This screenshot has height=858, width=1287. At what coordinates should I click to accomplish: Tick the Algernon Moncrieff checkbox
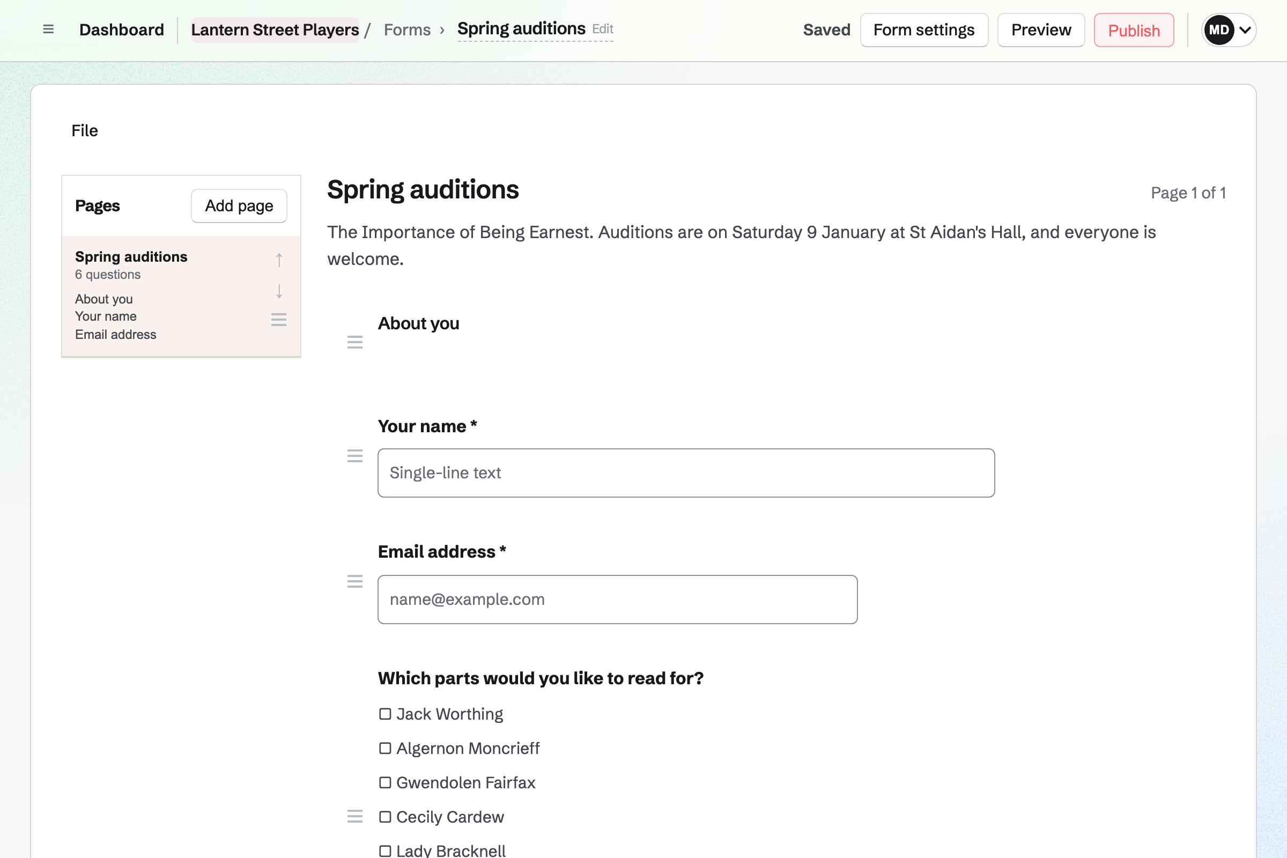point(385,749)
